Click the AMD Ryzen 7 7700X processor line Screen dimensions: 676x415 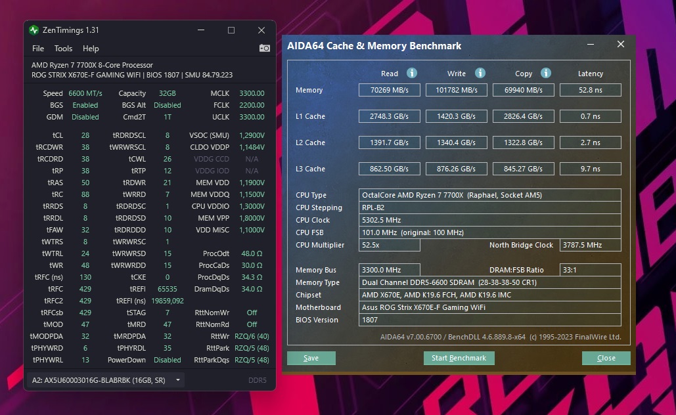pos(92,65)
